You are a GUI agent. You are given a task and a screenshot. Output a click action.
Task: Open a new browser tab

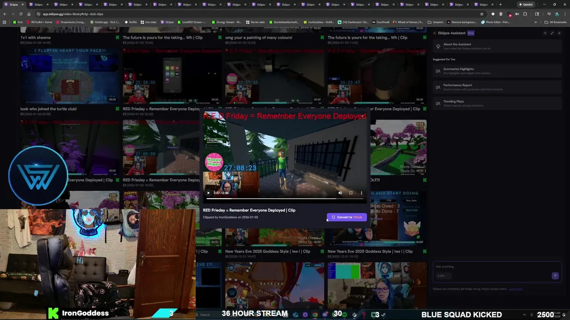501,4
